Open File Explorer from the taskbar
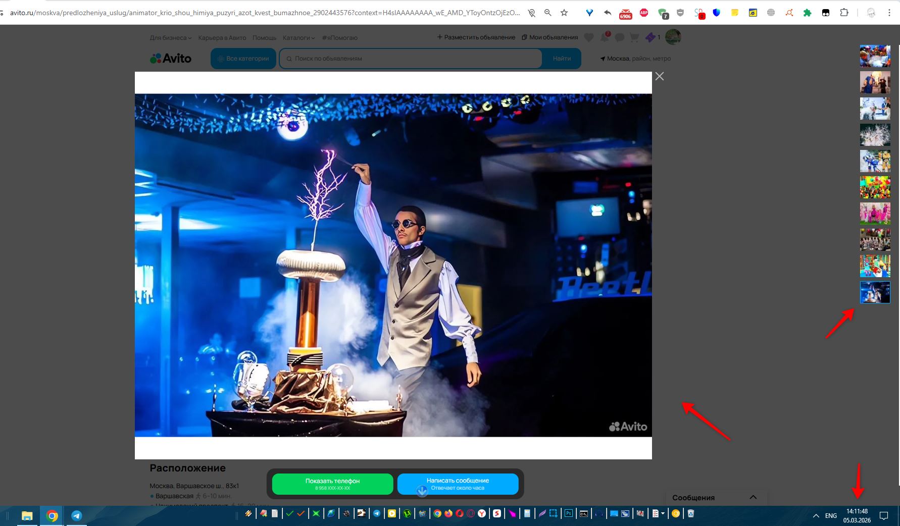Image resolution: width=900 pixels, height=526 pixels. pos(27,515)
